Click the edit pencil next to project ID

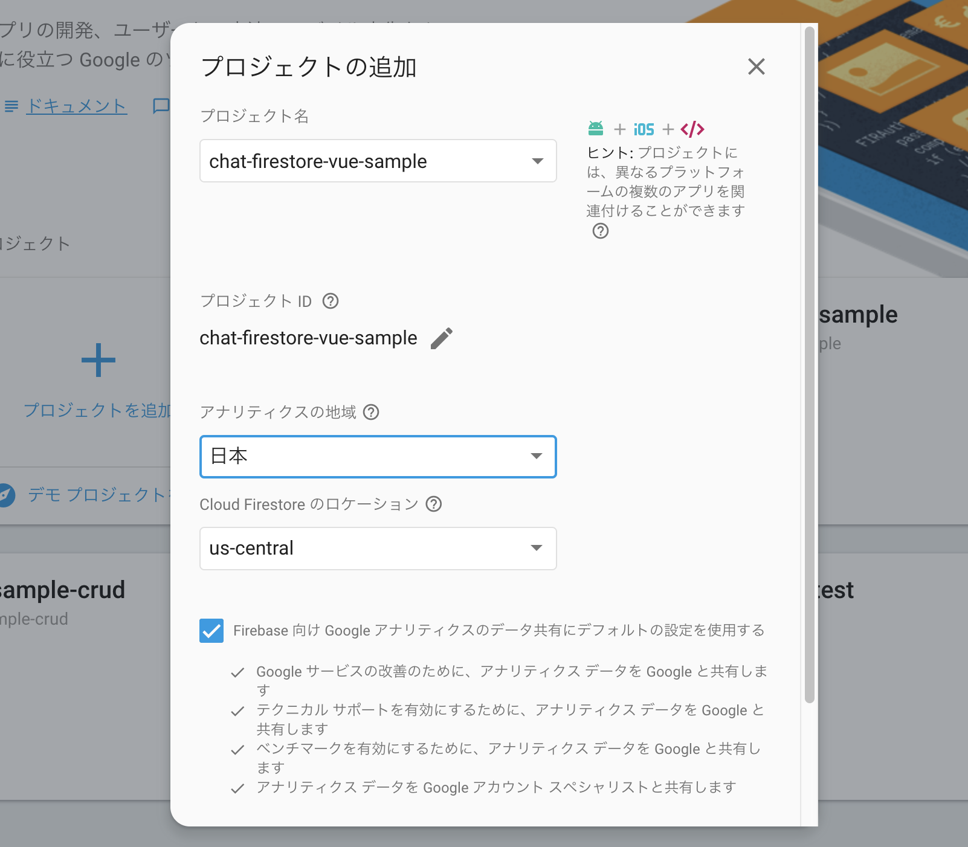coord(442,338)
